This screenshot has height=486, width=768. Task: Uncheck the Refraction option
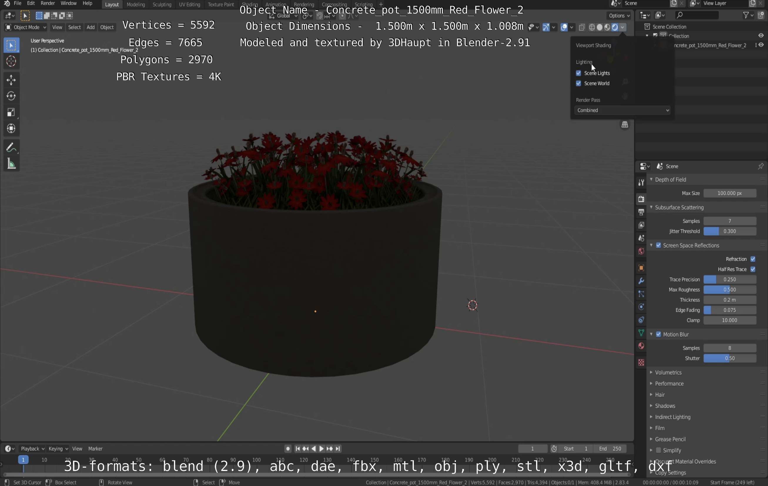click(x=753, y=259)
